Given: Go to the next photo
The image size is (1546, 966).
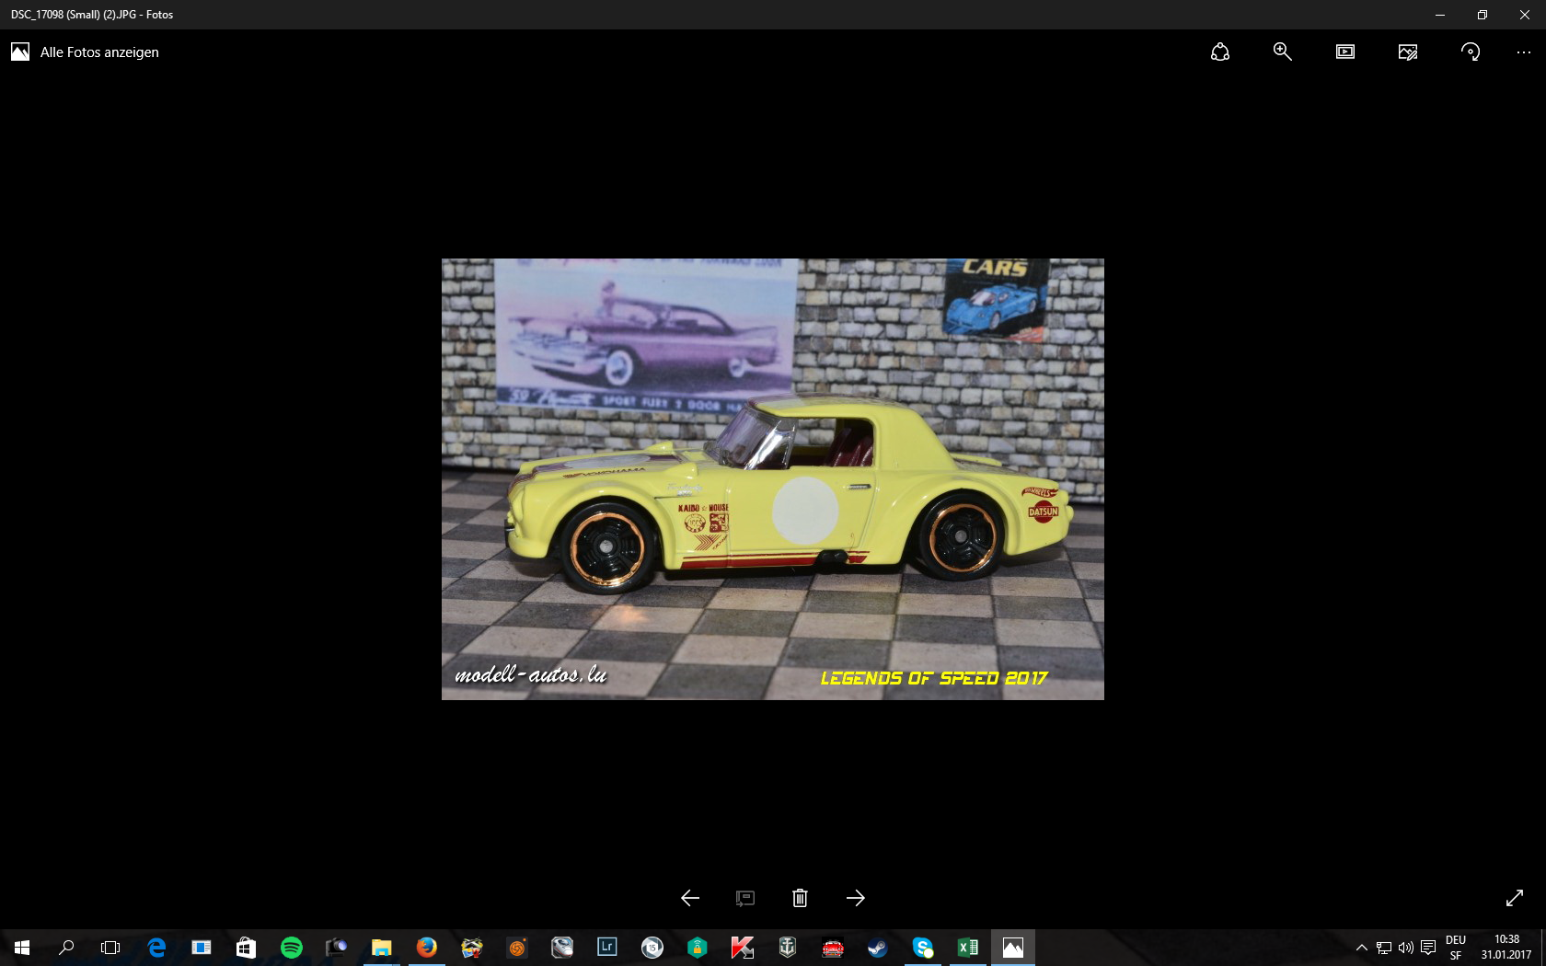Looking at the screenshot, I should (x=855, y=897).
